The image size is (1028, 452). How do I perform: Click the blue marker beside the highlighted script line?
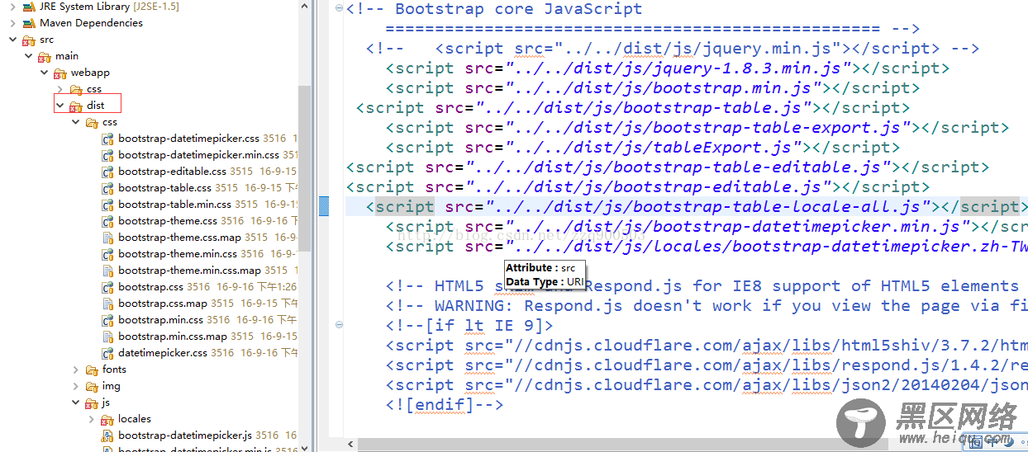click(324, 206)
